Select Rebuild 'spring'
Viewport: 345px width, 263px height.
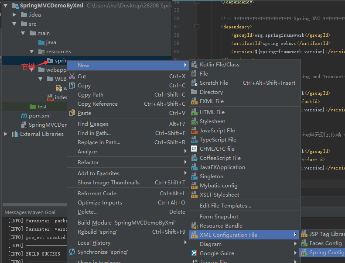(x=128, y=232)
